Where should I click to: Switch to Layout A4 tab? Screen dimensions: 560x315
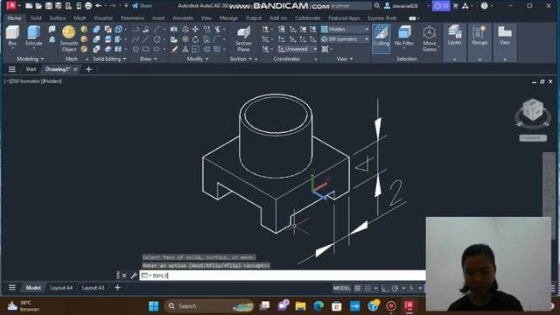coord(61,288)
